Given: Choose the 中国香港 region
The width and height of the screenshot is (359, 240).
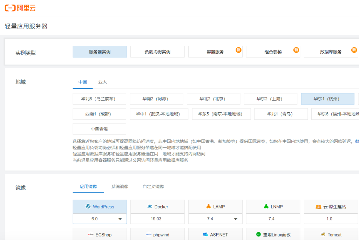Looking at the screenshot, I should (99, 129).
